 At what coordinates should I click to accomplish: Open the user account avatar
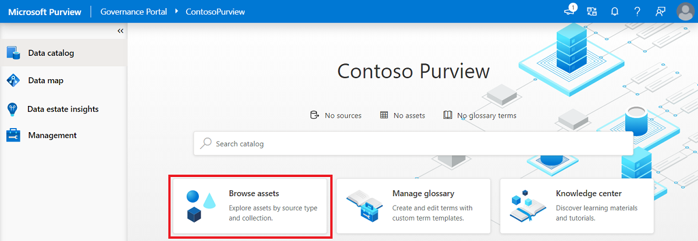pyautogui.click(x=685, y=11)
